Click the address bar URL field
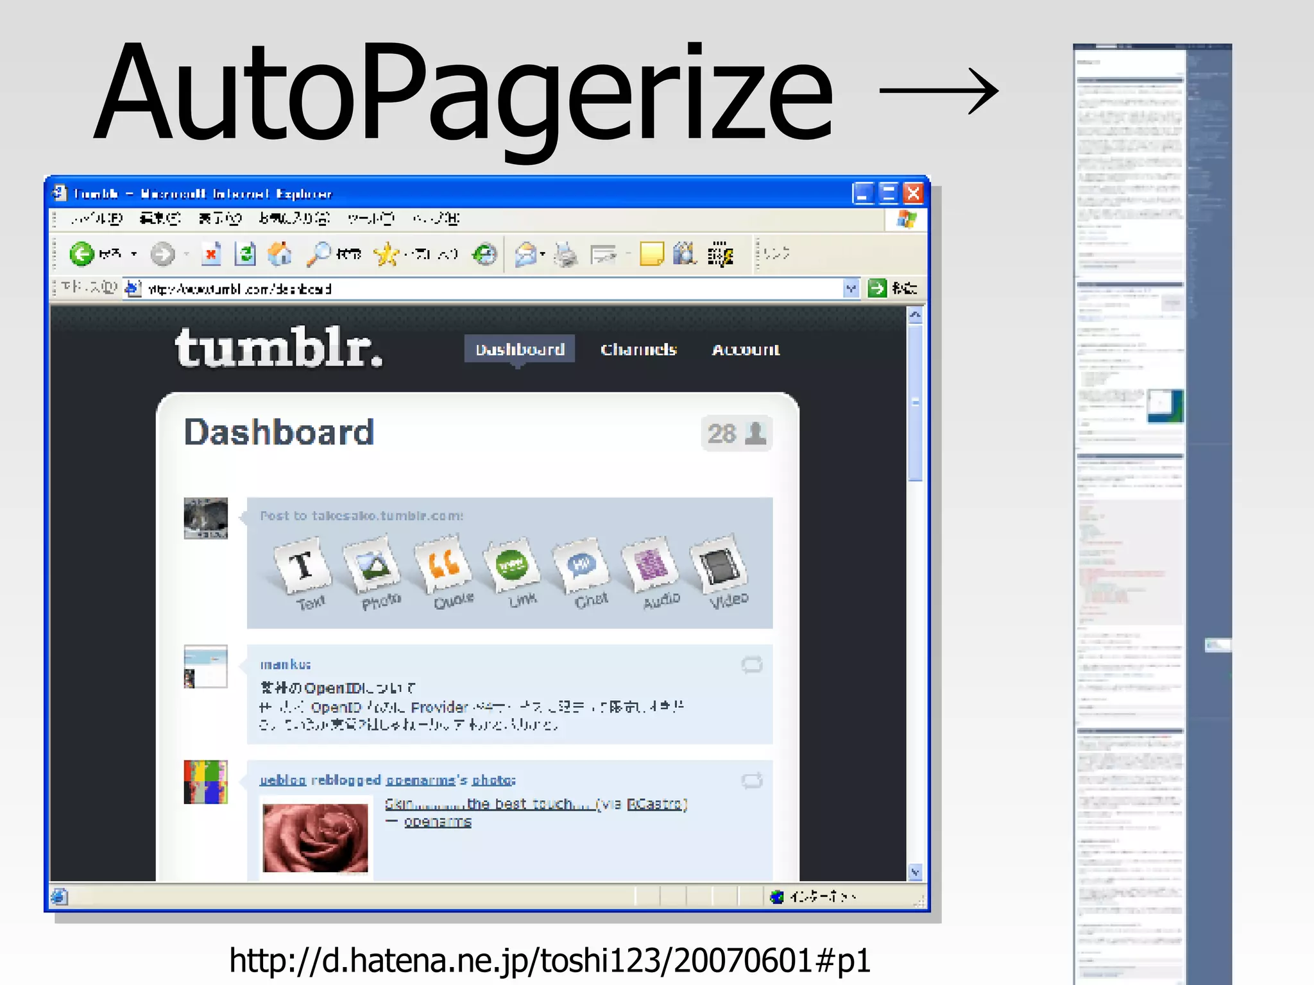Screen dimensions: 1314x985 (x=484, y=289)
